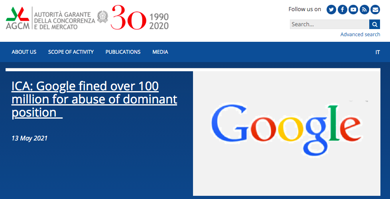Click the AGCM logo to go home
Screen dimensions: 390x199
(x=18, y=18)
